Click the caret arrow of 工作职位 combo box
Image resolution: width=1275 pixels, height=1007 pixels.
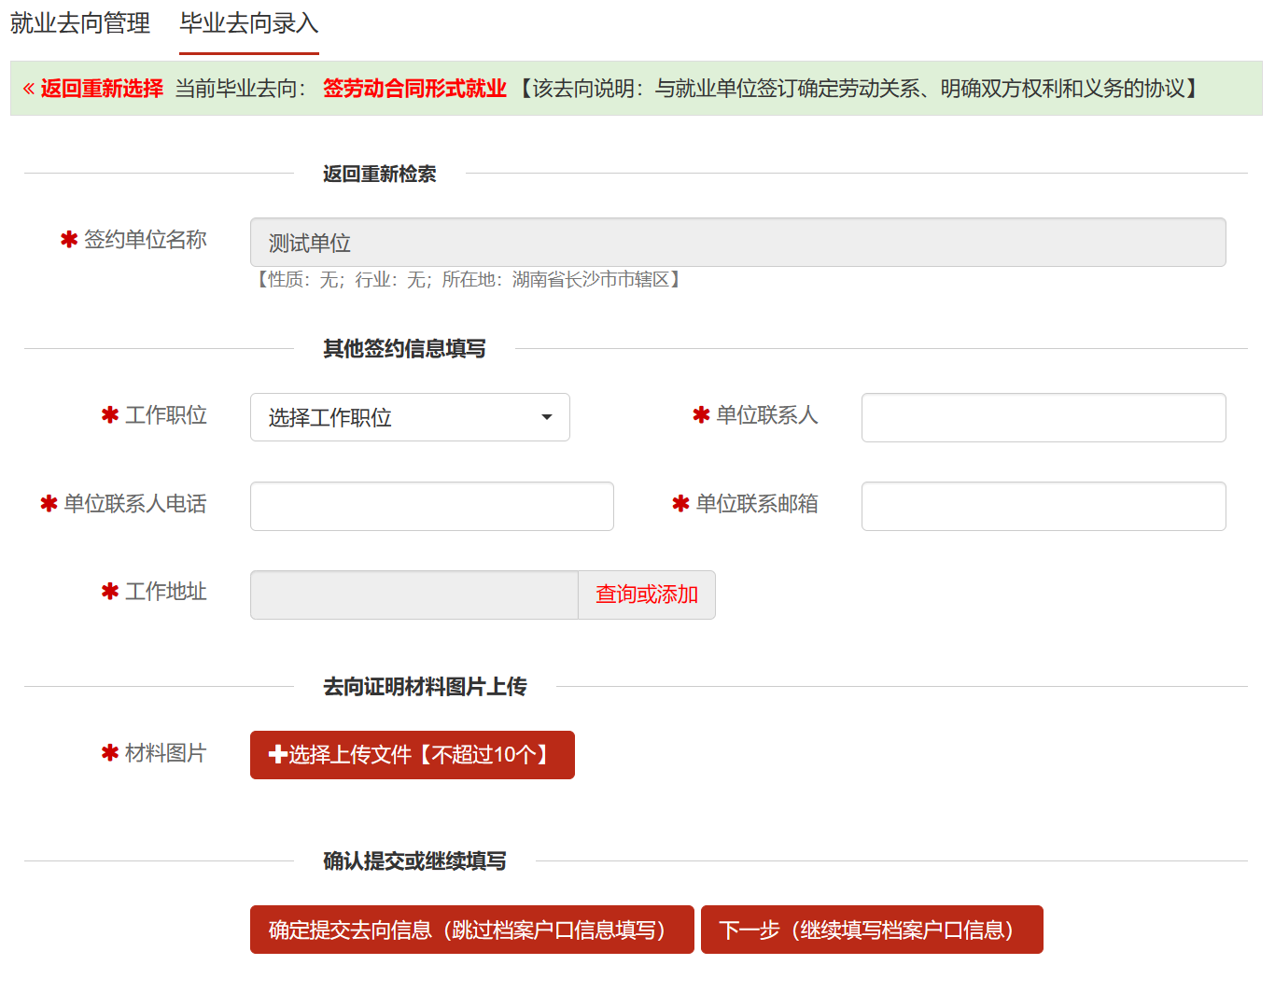547,417
